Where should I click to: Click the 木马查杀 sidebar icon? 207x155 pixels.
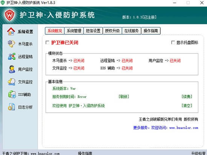[11, 44]
